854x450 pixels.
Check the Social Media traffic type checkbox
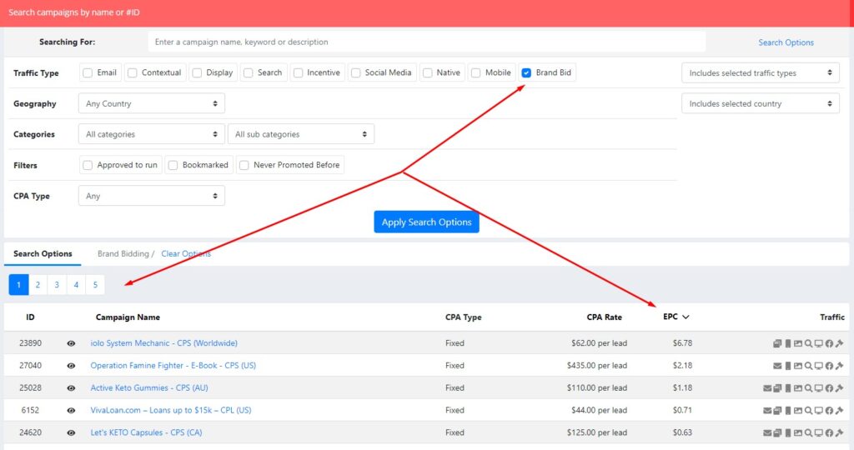click(355, 72)
